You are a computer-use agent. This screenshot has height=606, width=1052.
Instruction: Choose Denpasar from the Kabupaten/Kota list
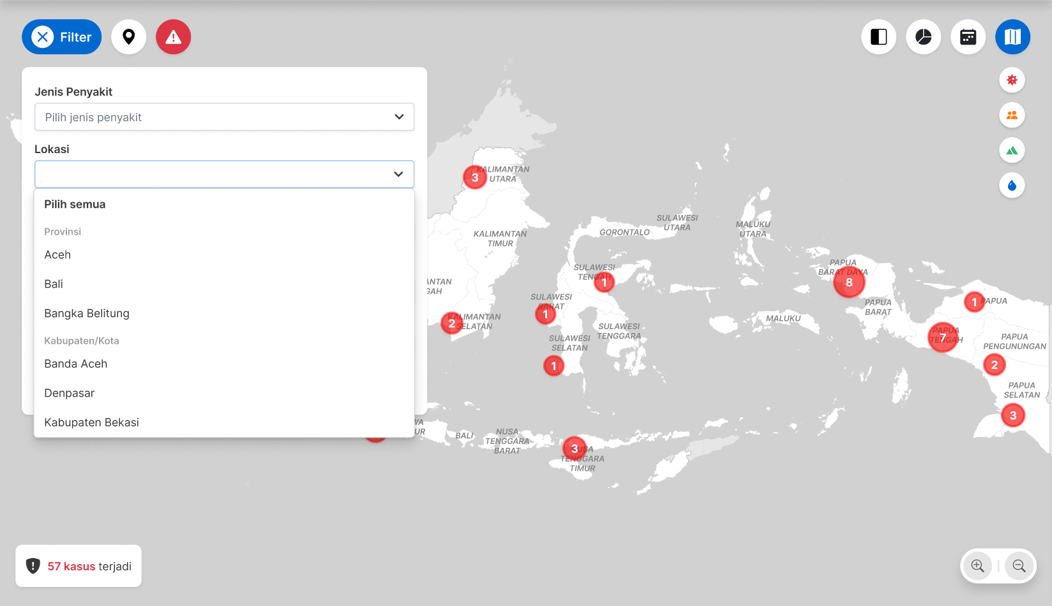click(70, 393)
